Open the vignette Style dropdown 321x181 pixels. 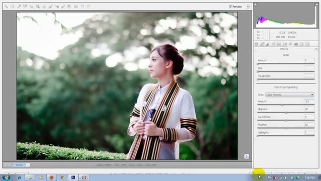tap(290, 95)
